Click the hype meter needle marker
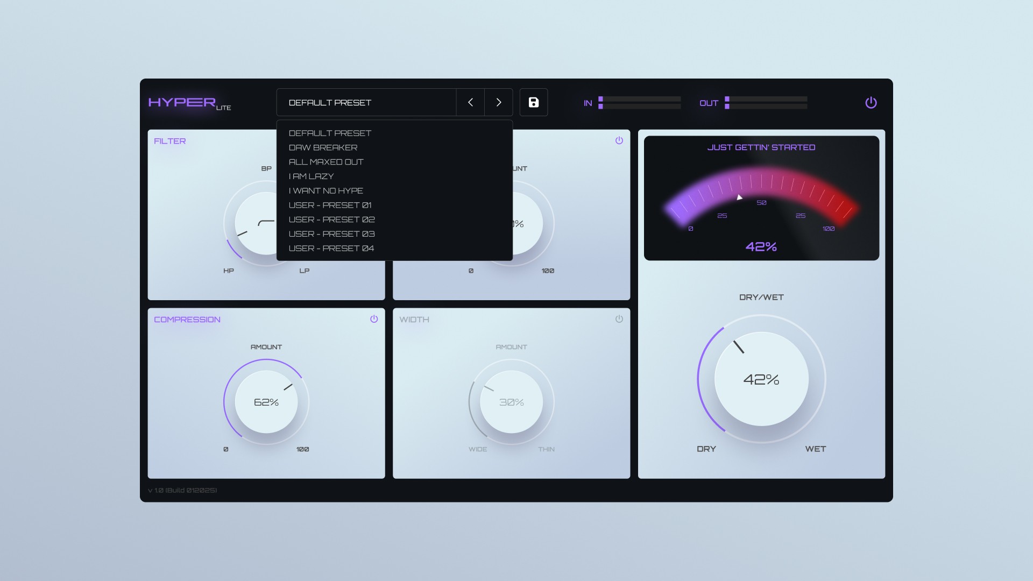This screenshot has width=1033, height=581. 740,197
